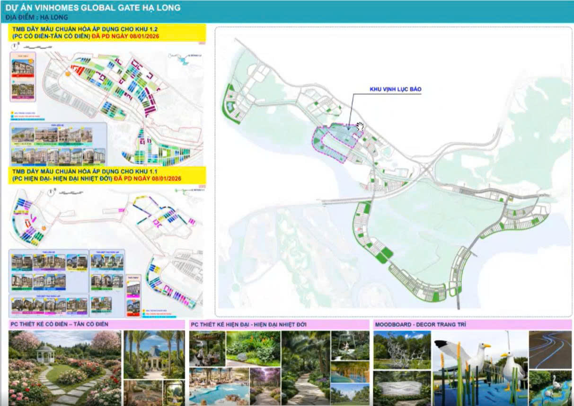Click the 'KHU VỊNH LỤC BẢO' label
The height and width of the screenshot is (406, 574).
click(x=395, y=89)
